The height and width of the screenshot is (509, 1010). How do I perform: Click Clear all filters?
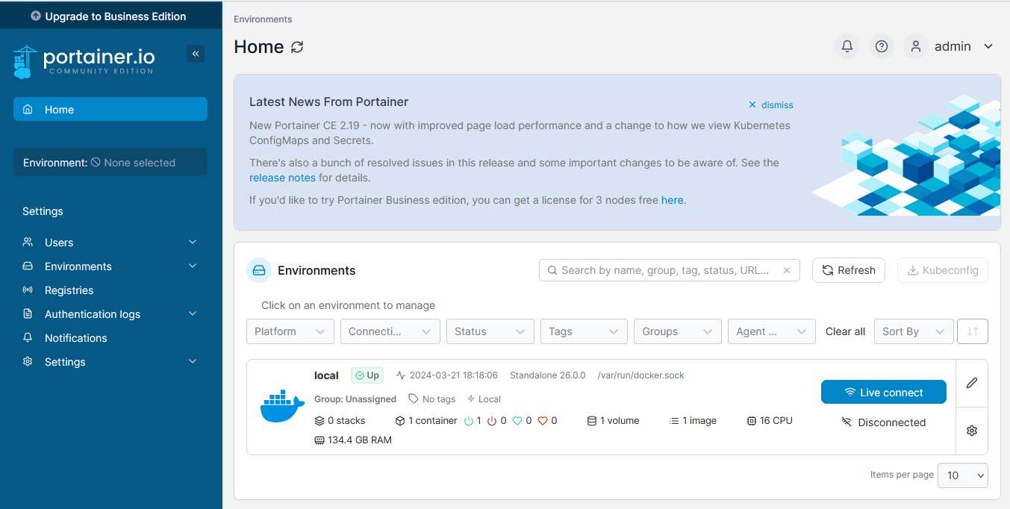tap(845, 331)
